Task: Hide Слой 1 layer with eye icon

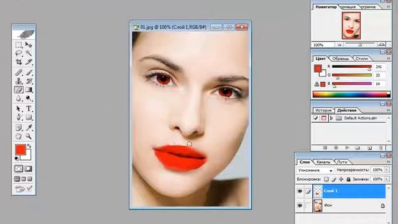Action: [x=300, y=191]
